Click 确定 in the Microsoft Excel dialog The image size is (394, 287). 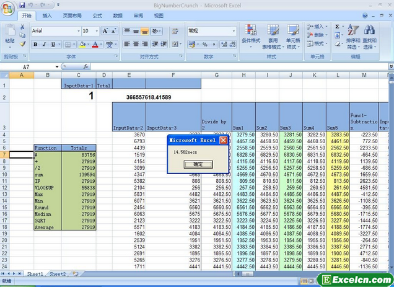(x=198, y=164)
